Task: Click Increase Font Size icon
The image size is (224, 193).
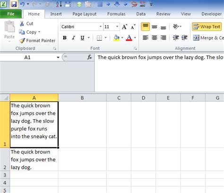Action: (124, 27)
